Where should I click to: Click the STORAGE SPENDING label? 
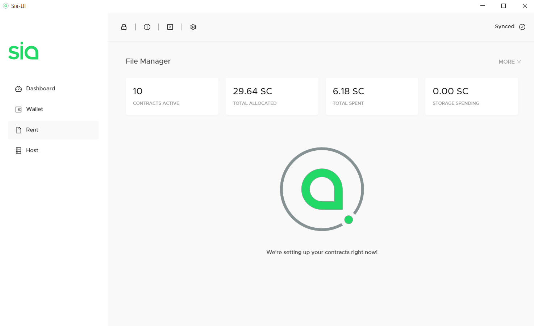pyautogui.click(x=456, y=103)
